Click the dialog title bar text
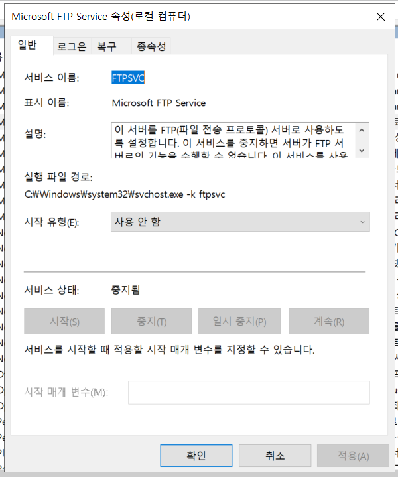The height and width of the screenshot is (477, 398). (x=101, y=16)
